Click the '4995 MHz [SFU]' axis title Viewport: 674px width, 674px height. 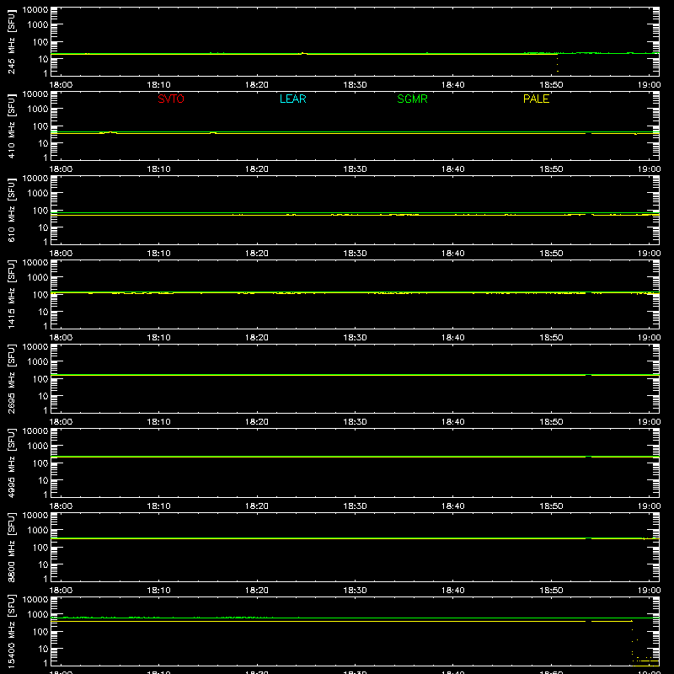coord(12,463)
